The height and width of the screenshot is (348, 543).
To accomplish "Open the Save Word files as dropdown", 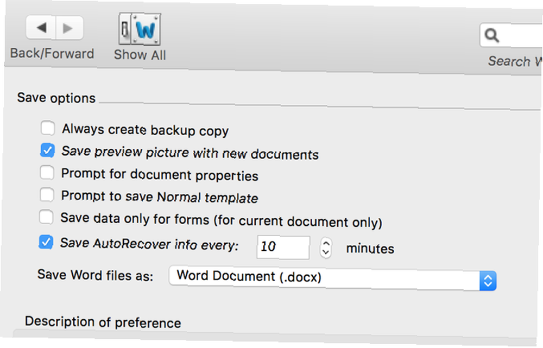I will click(x=332, y=278).
